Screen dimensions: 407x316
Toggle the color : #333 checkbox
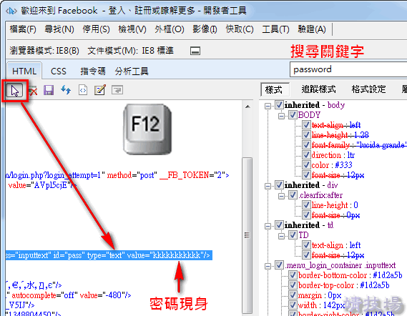pyautogui.click(x=306, y=164)
